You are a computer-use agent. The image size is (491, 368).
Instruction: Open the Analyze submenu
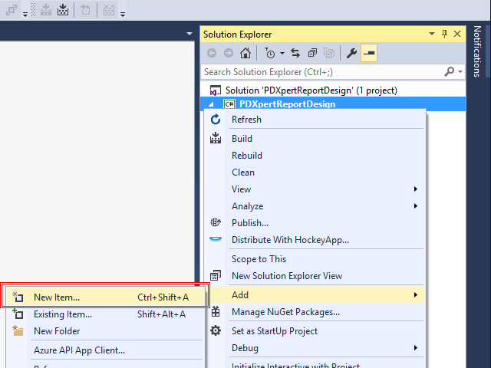click(x=315, y=206)
